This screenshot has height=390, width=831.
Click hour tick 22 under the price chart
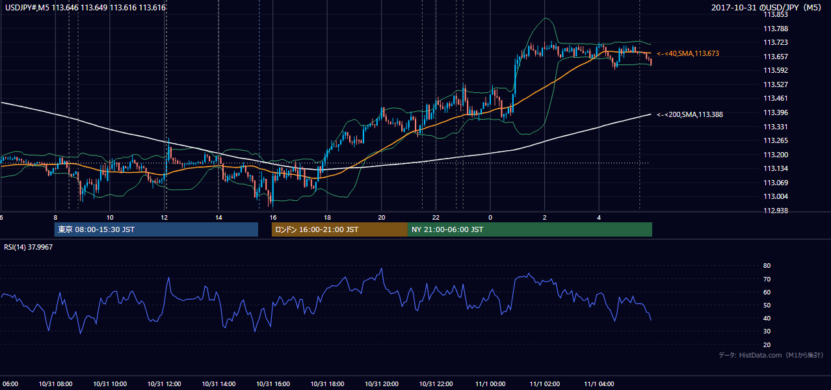click(x=436, y=217)
